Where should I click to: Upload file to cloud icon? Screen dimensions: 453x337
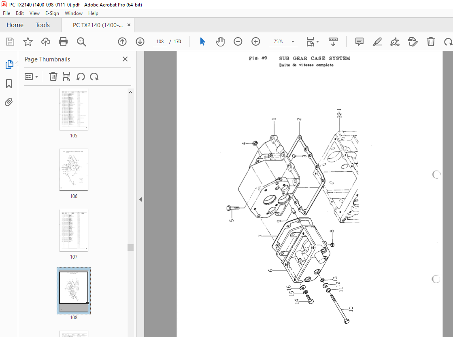click(46, 42)
